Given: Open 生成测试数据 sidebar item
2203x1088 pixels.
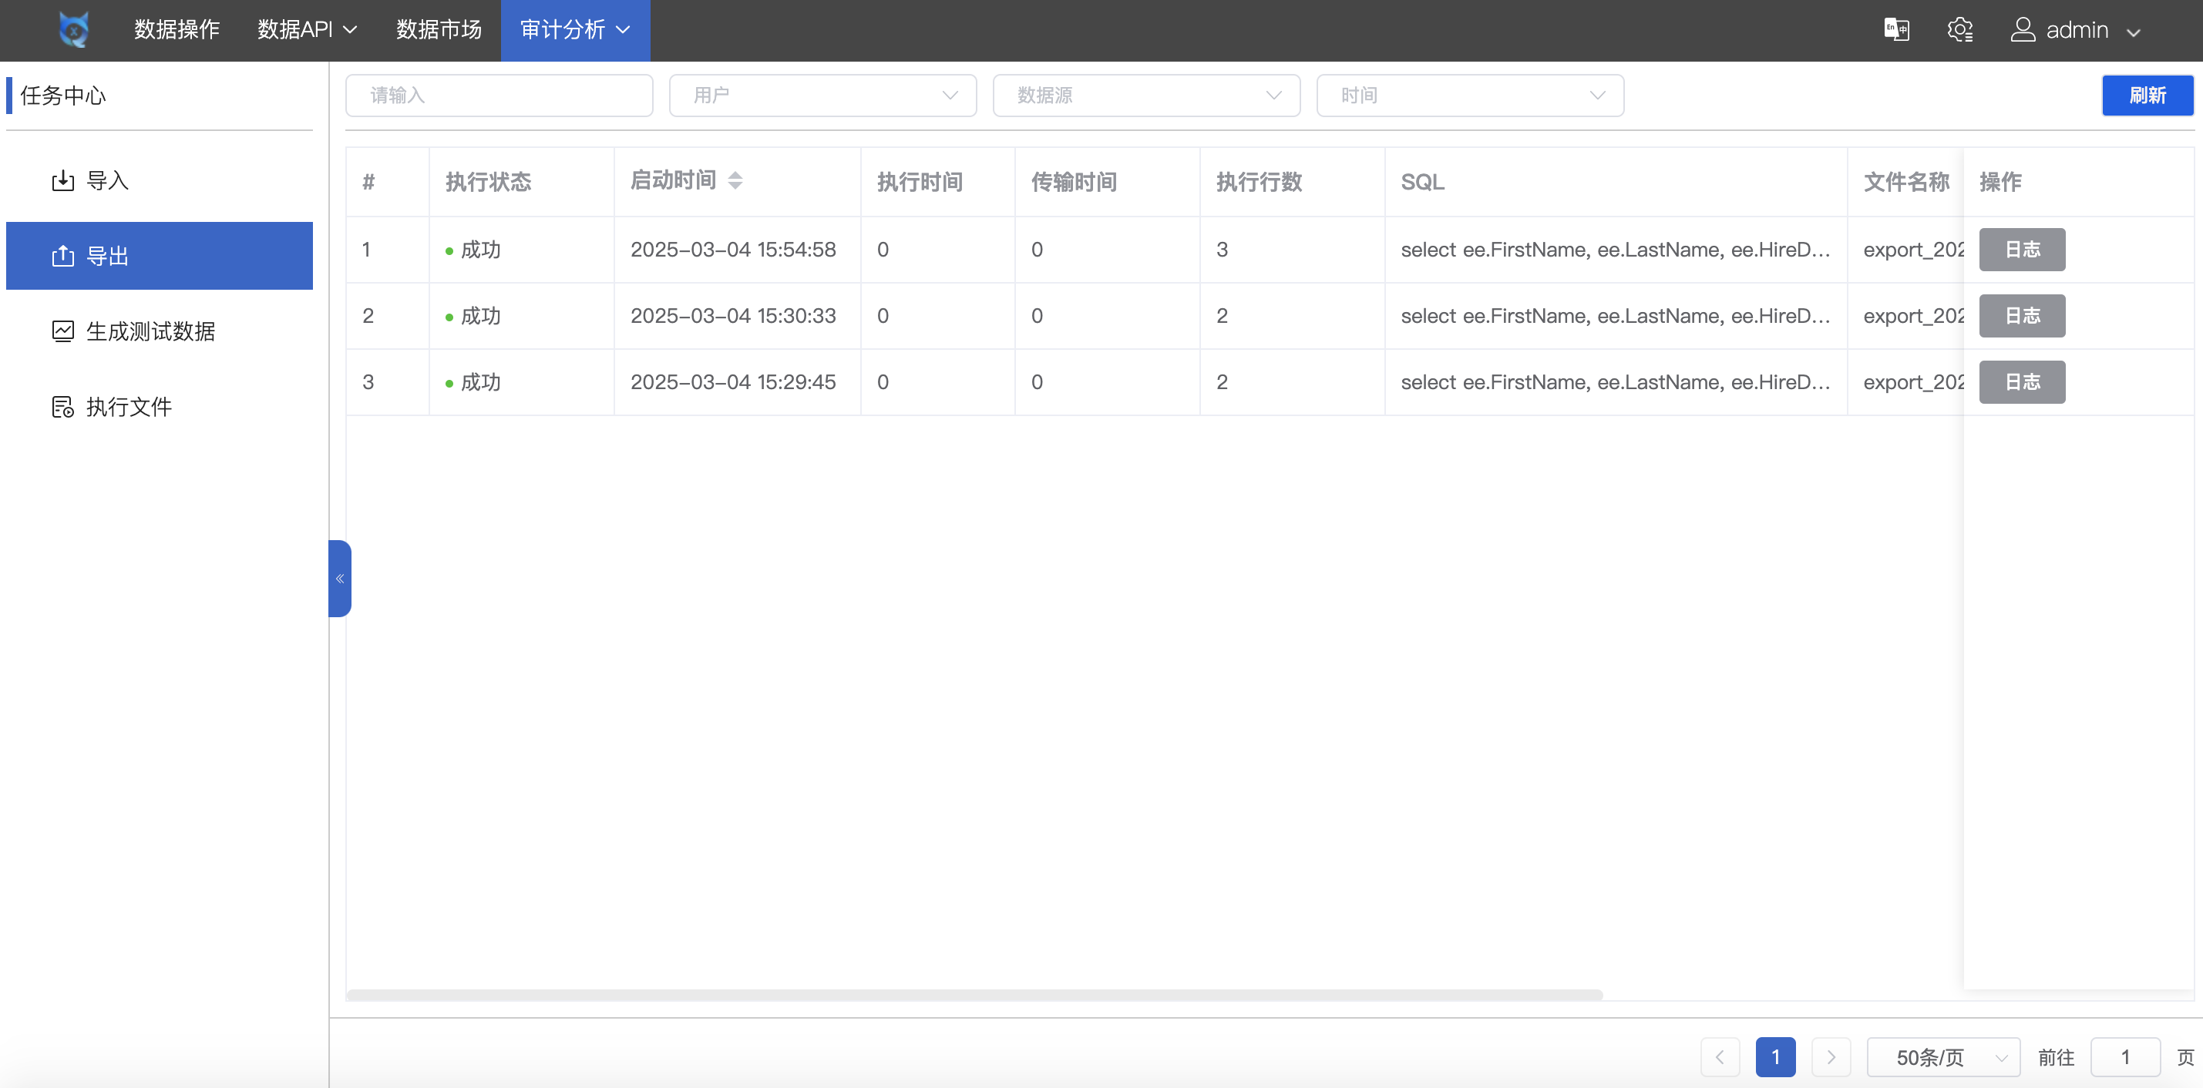Looking at the screenshot, I should [150, 331].
